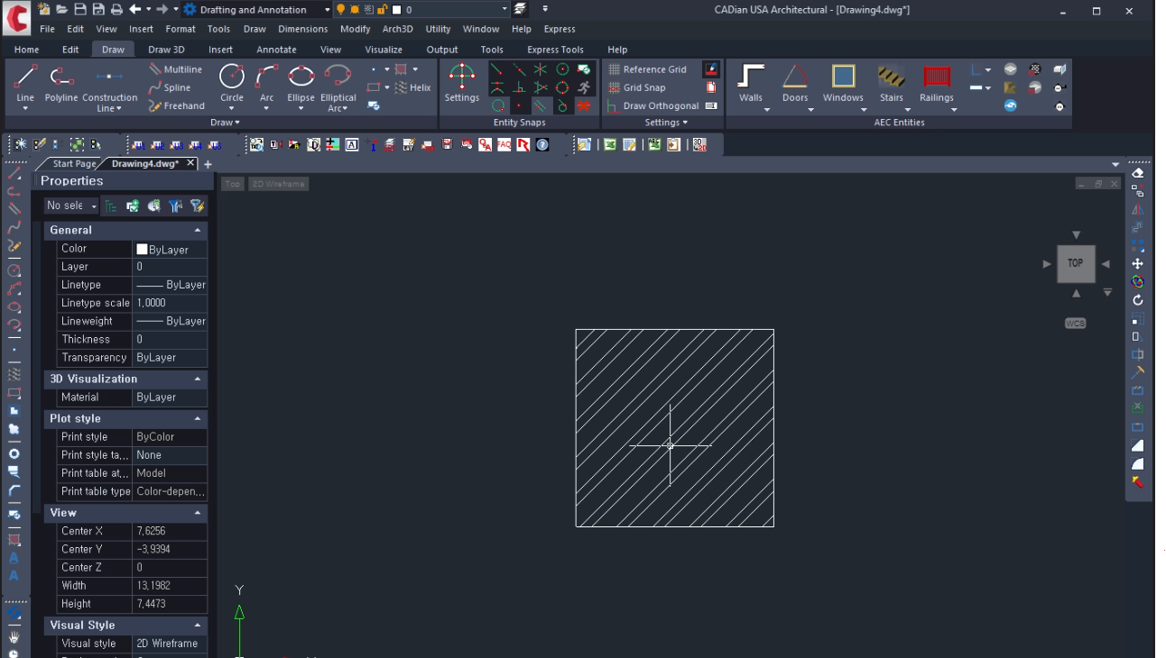The height and width of the screenshot is (658, 1166).
Task: Open the Express Tools ribbon tab
Action: [555, 50]
